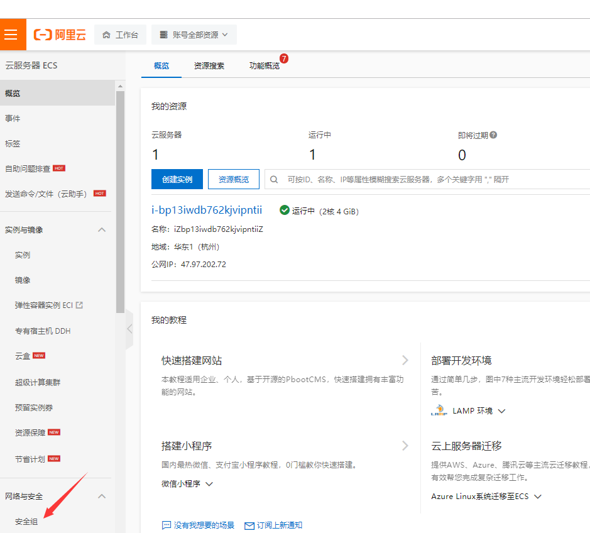
Task: Expand the 微信小程序 dropdown
Action: click(210, 484)
